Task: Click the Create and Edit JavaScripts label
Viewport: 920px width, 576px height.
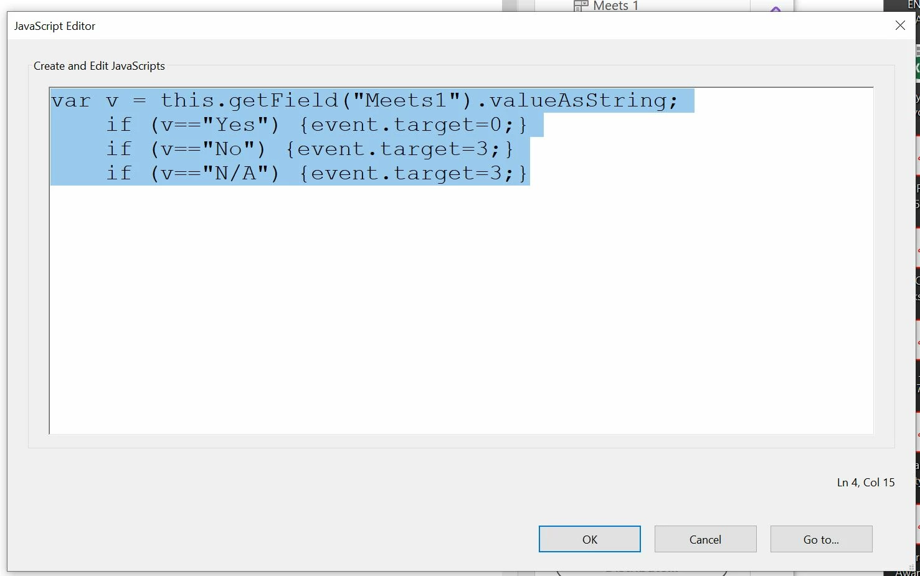Action: (99, 66)
